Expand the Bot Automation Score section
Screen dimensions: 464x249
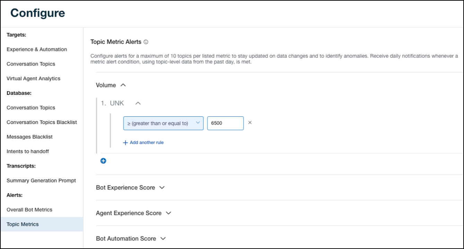coord(163,239)
